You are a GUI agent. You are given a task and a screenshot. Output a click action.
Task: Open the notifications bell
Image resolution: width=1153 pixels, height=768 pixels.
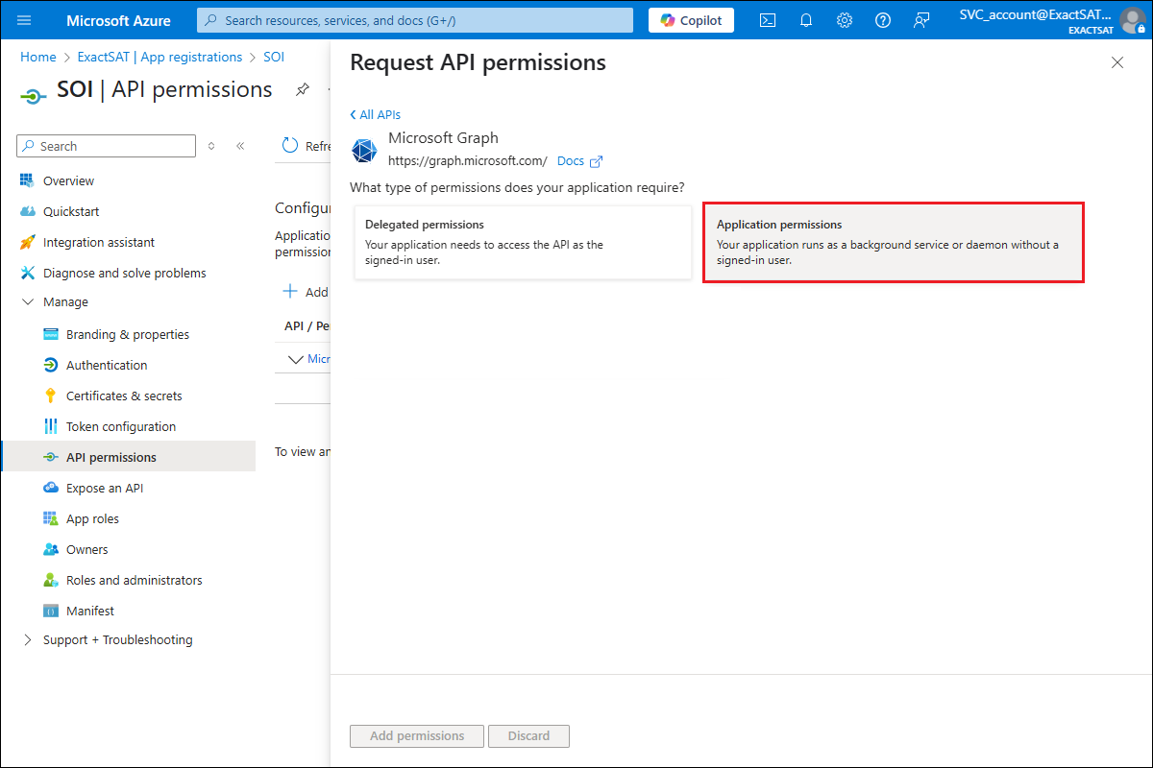[806, 20]
